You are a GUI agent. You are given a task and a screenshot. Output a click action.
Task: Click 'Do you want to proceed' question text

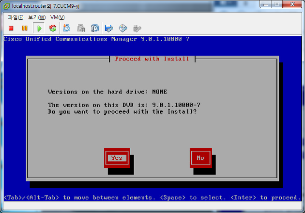(122, 112)
